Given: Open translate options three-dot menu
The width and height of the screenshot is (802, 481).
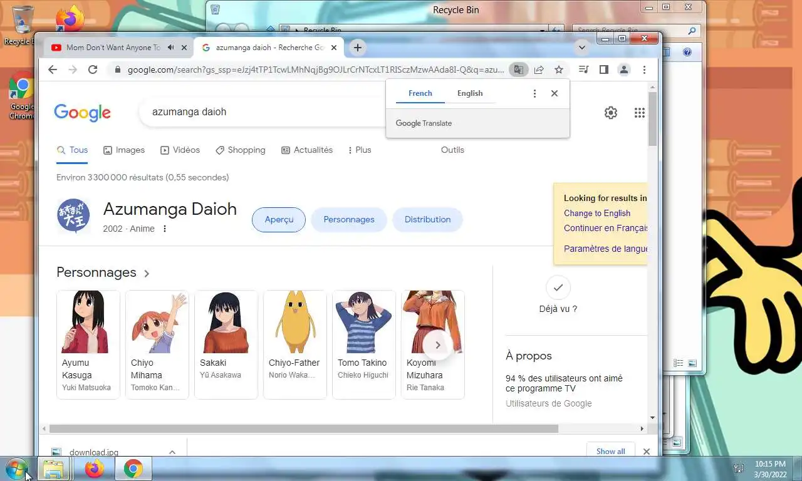Looking at the screenshot, I should (x=534, y=93).
